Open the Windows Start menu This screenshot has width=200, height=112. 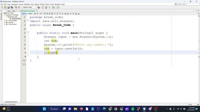point(44,109)
